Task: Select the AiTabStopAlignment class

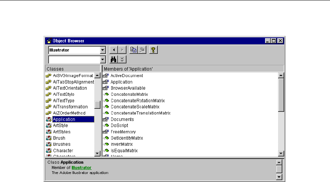Action: pyautogui.click(x=73, y=82)
